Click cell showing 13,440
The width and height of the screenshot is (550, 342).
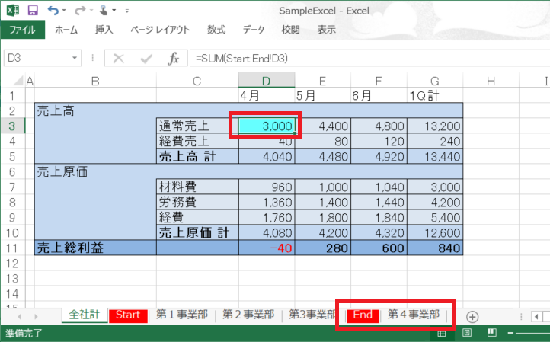click(435, 156)
